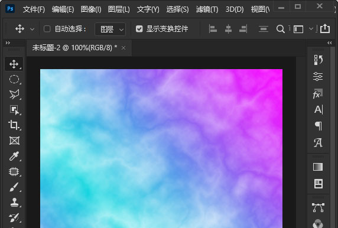Open the 文字(Y) menu
The image size is (338, 228).
pos(148,9)
